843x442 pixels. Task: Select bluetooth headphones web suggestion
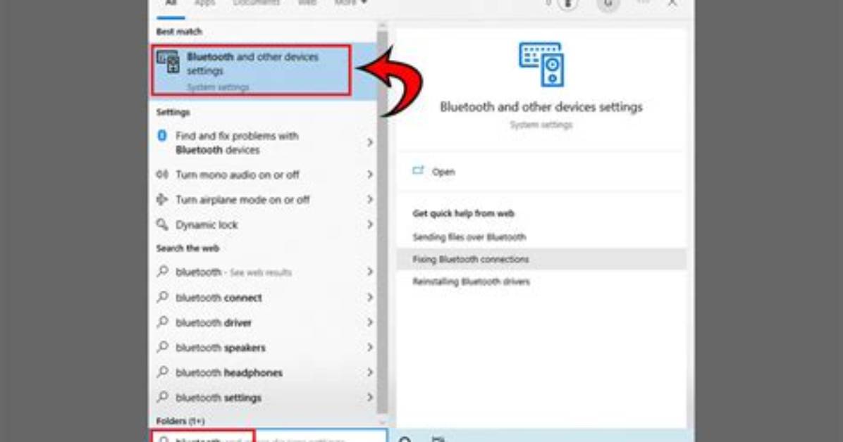229,373
